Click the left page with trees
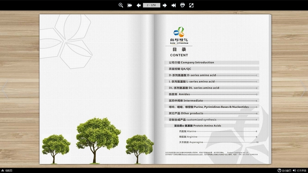The image size is (308, 173). pyautogui.click(x=97, y=89)
